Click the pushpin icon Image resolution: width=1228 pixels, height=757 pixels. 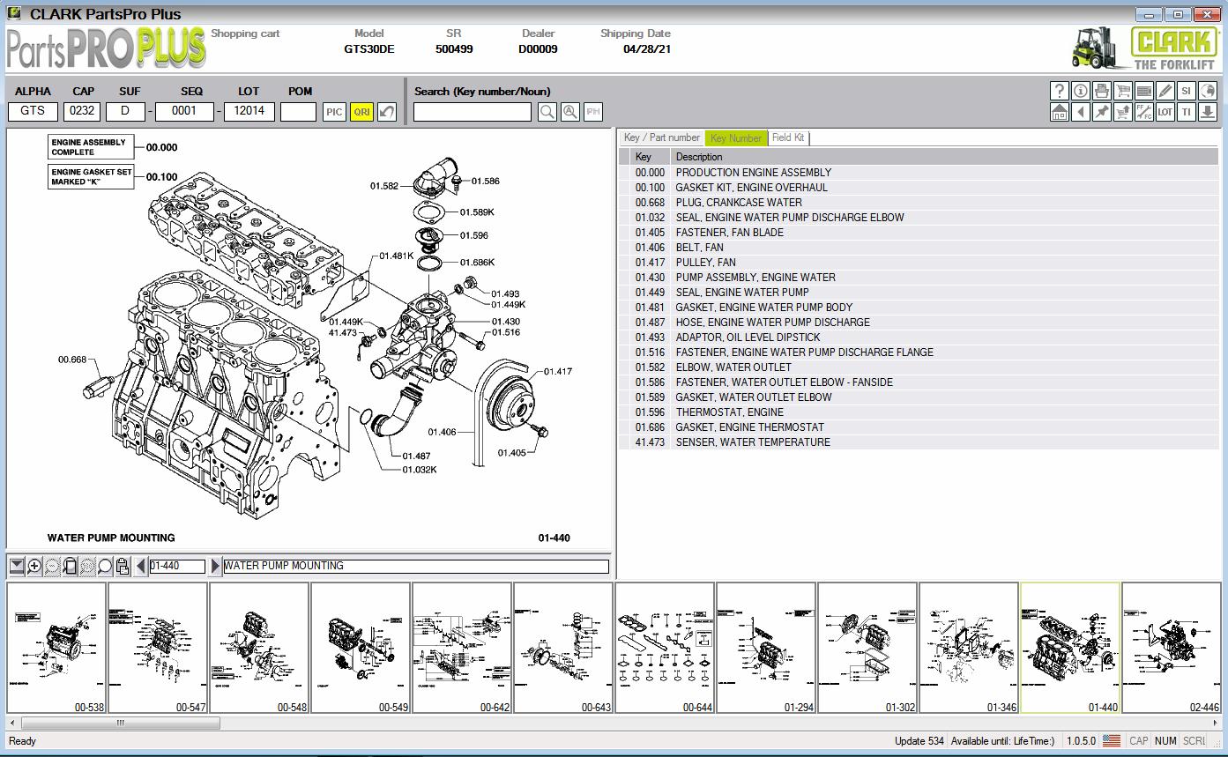[x=1102, y=112]
